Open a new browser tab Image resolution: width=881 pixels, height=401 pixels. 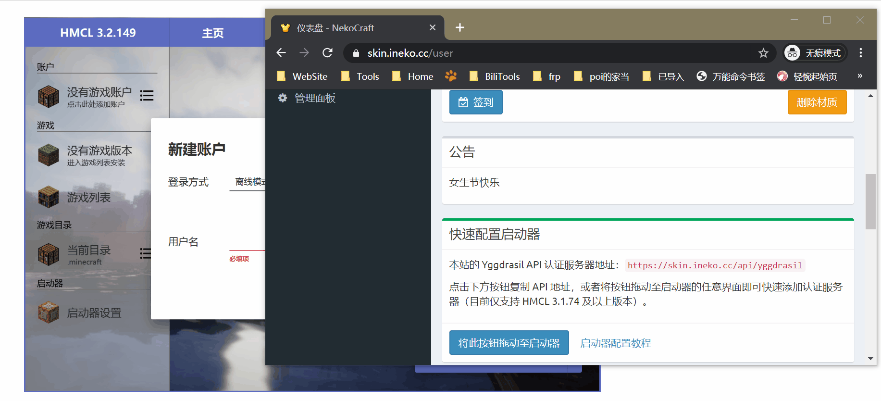tap(459, 28)
